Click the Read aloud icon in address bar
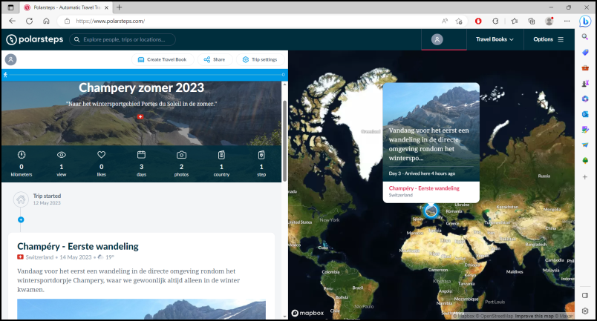Image resolution: width=597 pixels, height=321 pixels. point(444,21)
